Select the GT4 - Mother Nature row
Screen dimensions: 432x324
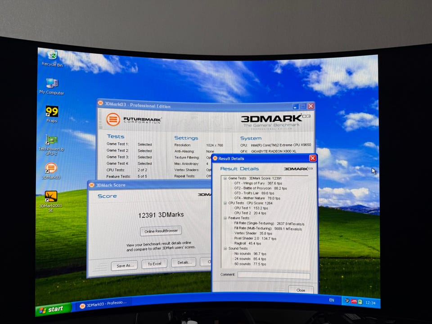tap(257, 198)
